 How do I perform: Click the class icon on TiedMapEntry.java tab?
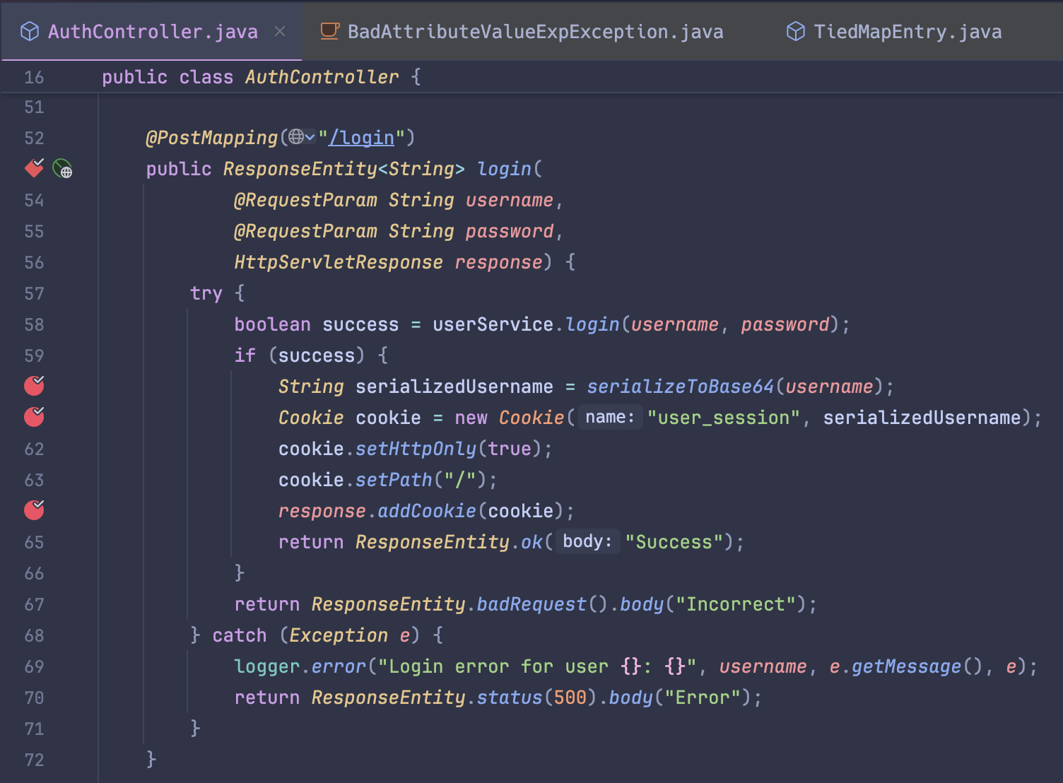pos(794,31)
